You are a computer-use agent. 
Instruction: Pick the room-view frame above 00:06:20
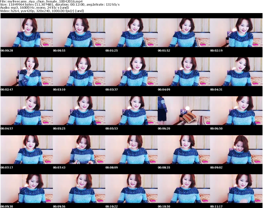point(184,111)
